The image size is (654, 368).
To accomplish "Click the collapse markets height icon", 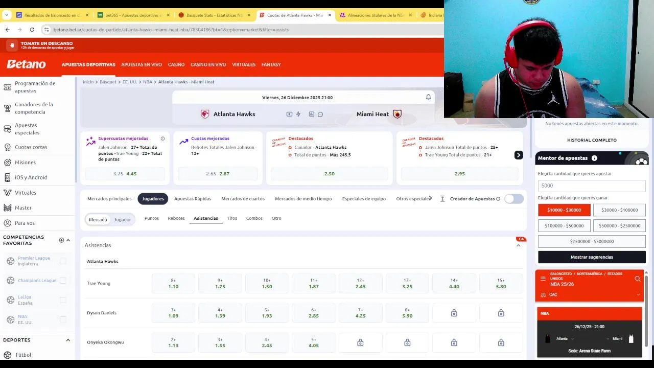I will pos(442,199).
